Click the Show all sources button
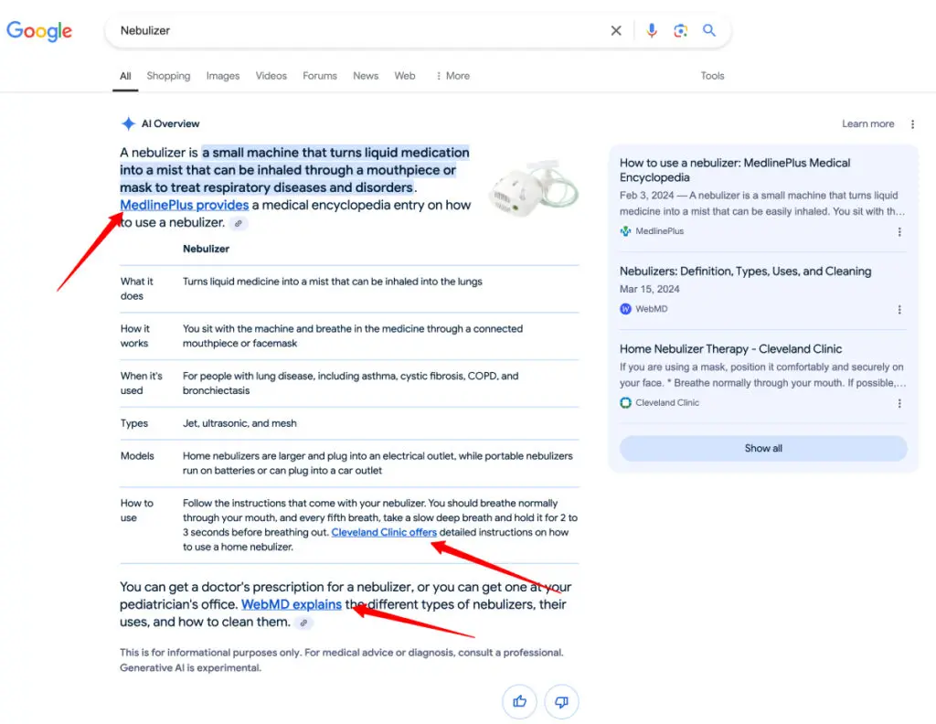Image resolution: width=936 pixels, height=724 pixels. click(x=763, y=448)
